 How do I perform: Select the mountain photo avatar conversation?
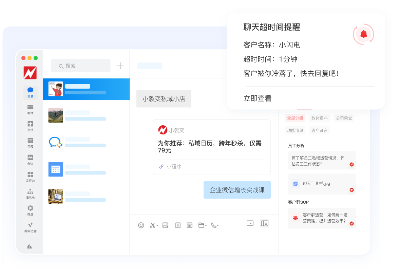click(x=86, y=115)
